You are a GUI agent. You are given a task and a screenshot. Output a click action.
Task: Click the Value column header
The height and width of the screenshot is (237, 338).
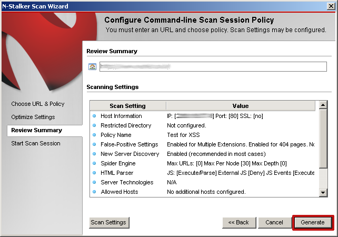pos(241,106)
